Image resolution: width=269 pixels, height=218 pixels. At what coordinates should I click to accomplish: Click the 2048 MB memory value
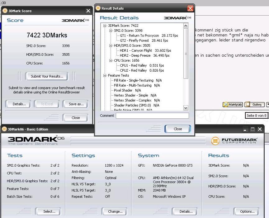(159, 190)
